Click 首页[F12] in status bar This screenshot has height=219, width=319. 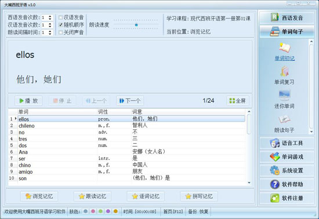(173, 211)
